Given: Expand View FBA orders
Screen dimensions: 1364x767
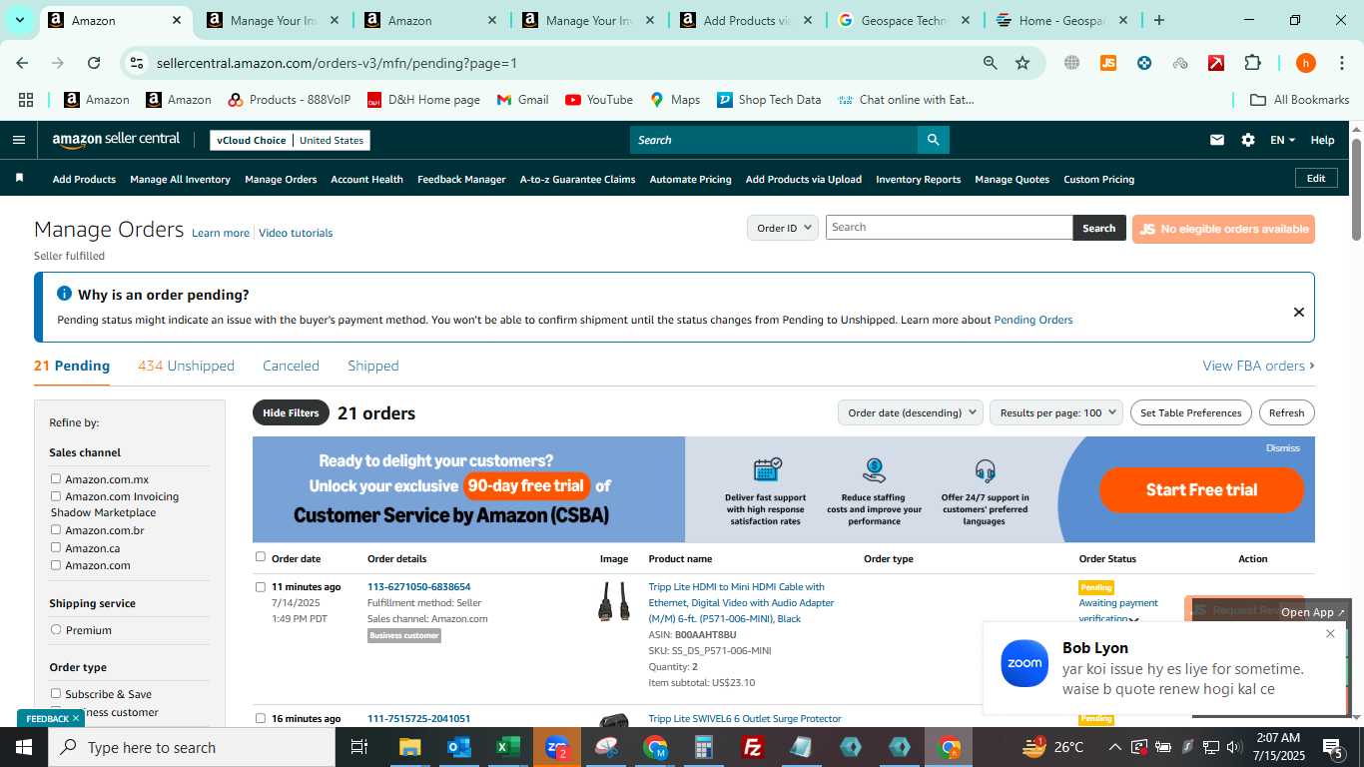Looking at the screenshot, I should 1258,366.
